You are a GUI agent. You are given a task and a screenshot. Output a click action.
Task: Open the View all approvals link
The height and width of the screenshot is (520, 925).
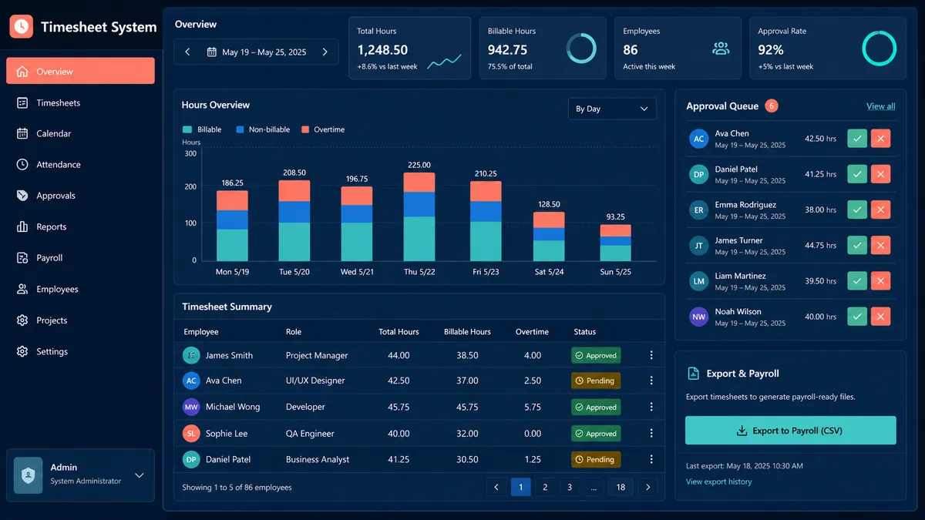click(x=880, y=106)
